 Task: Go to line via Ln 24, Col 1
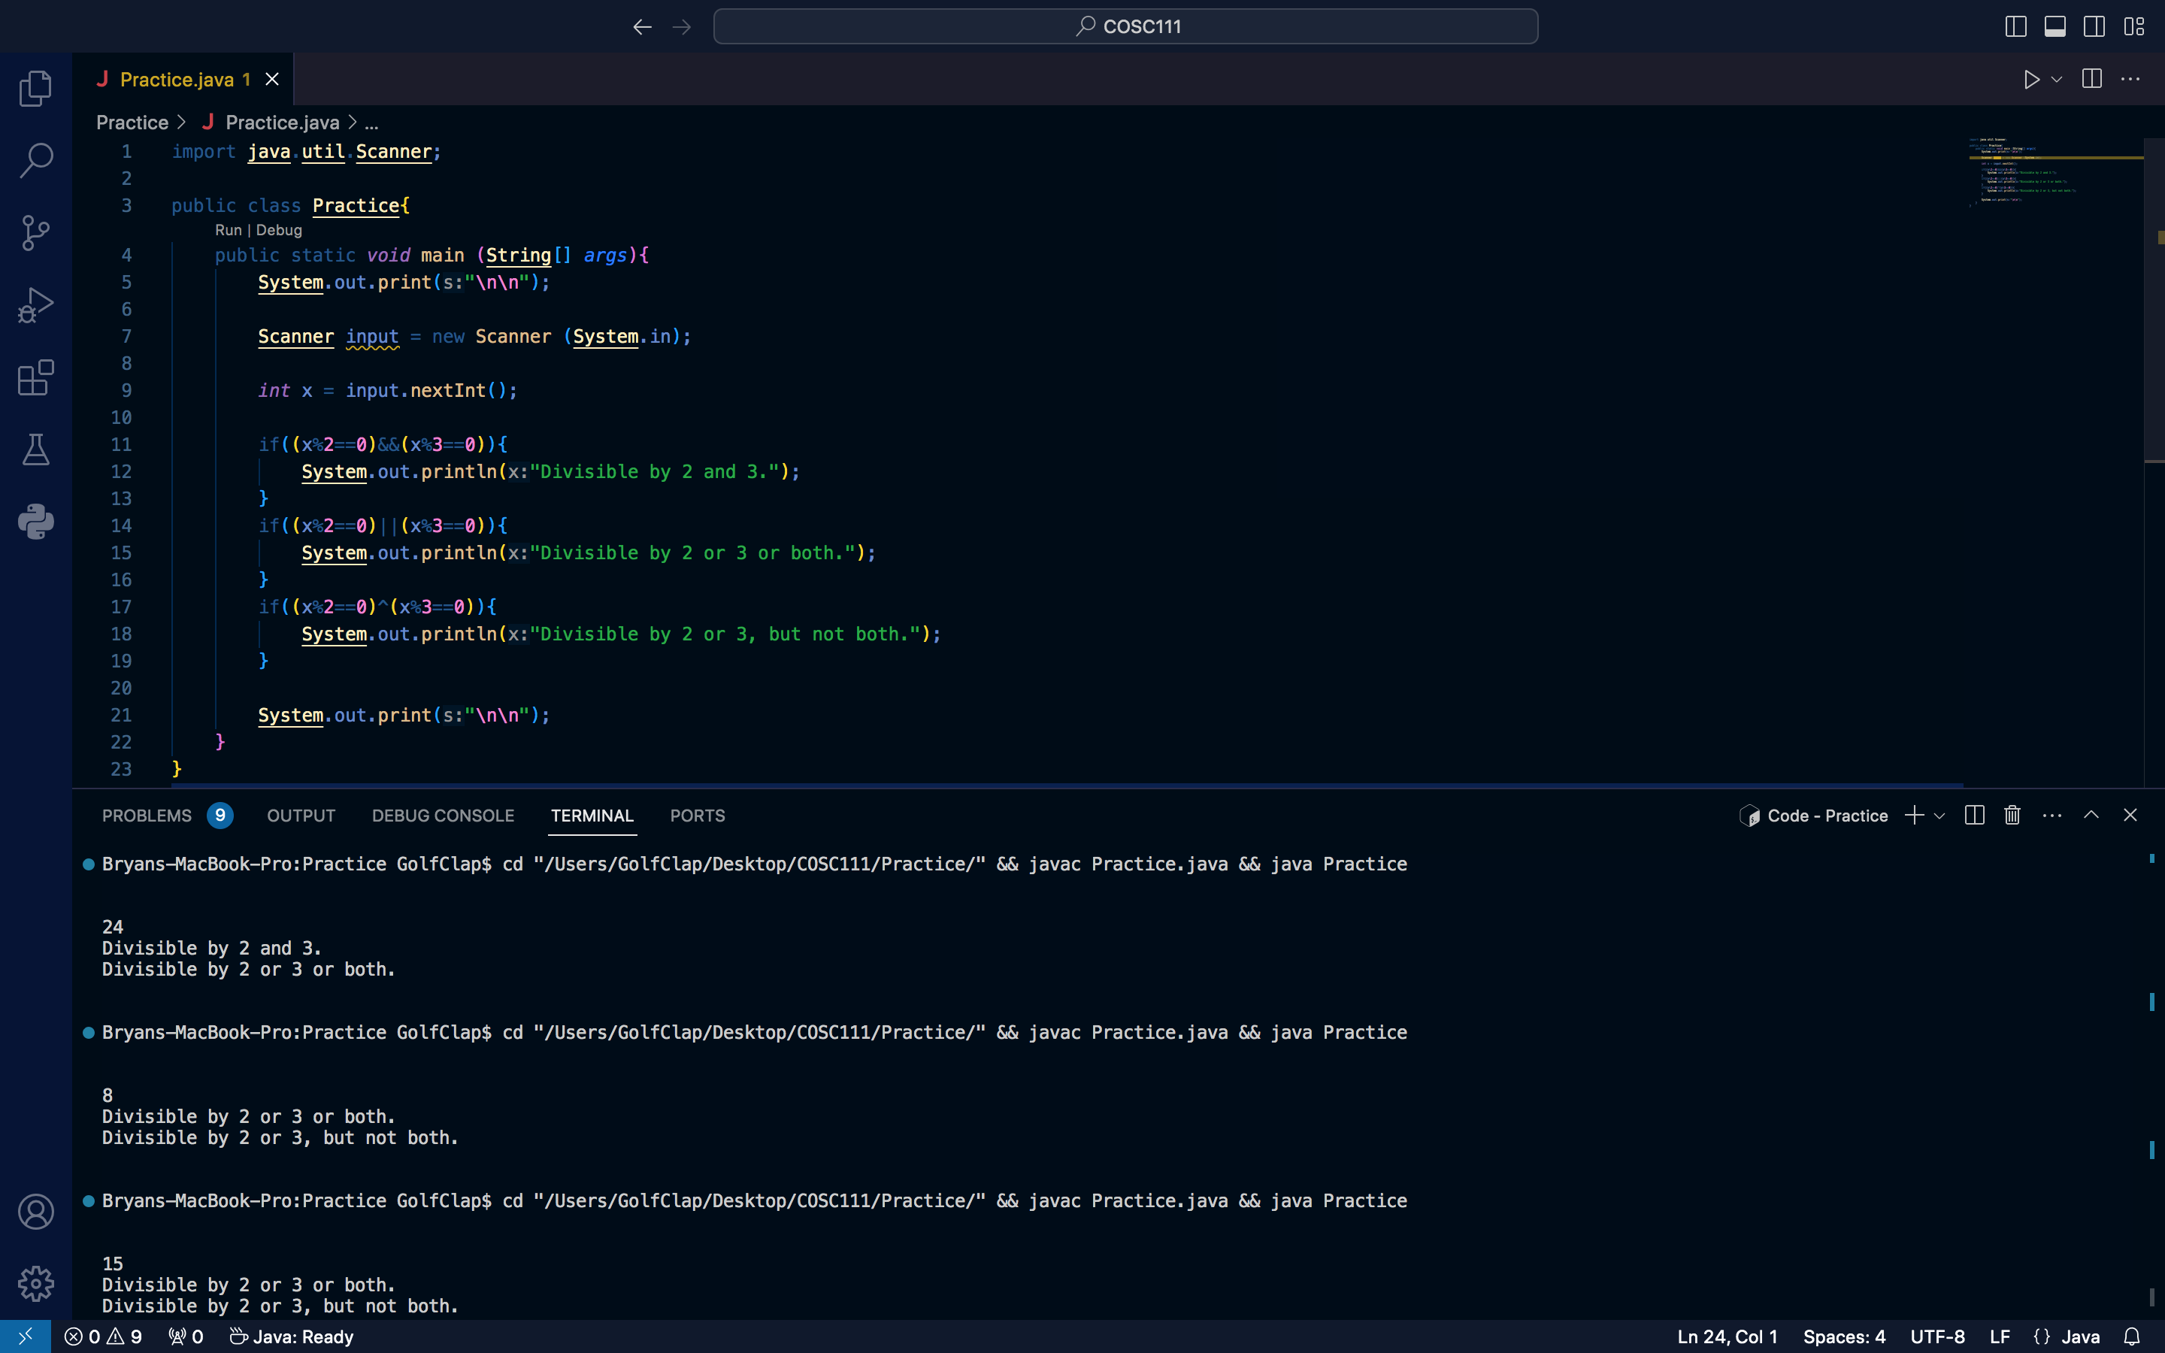click(x=1727, y=1337)
